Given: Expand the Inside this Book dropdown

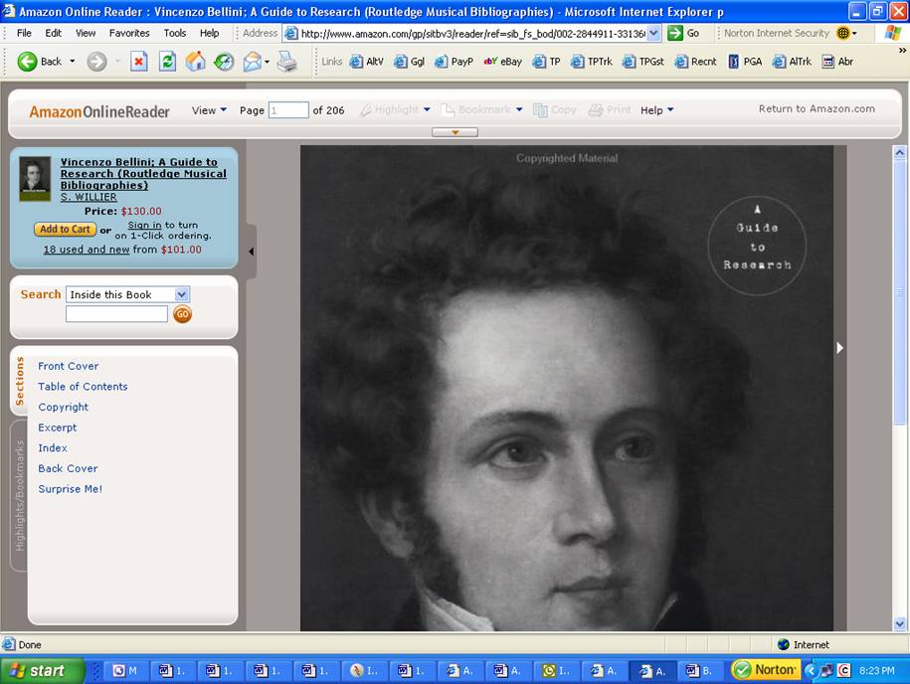Looking at the screenshot, I should click(x=181, y=294).
